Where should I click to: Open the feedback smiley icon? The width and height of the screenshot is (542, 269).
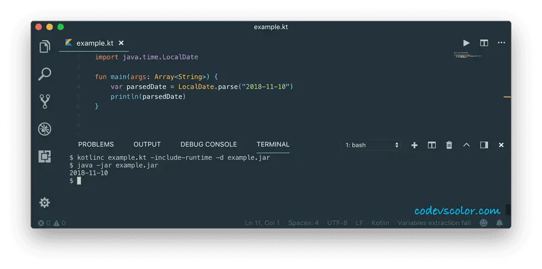[484, 223]
